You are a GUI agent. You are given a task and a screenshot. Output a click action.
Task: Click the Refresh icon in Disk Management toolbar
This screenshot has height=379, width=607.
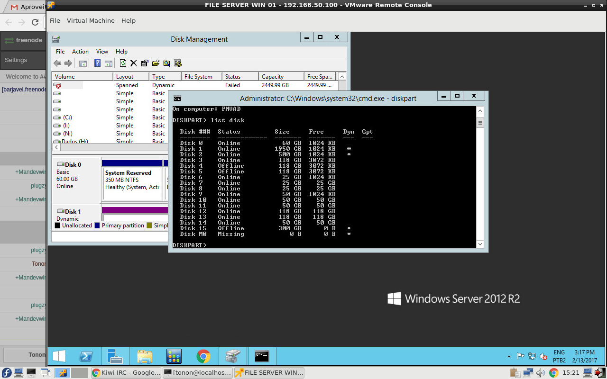tap(123, 63)
